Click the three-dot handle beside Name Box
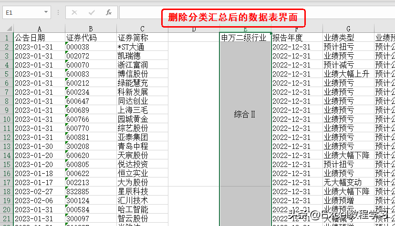This screenshot has height=226, width=395. 59,12
